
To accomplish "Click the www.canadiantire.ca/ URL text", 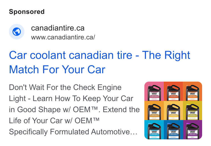I will (x=63, y=37).
